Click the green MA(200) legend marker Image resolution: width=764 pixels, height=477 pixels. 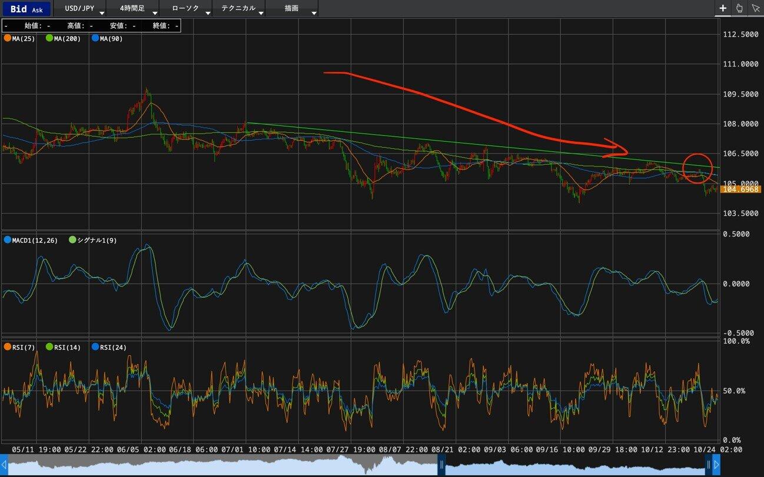pyautogui.click(x=49, y=38)
